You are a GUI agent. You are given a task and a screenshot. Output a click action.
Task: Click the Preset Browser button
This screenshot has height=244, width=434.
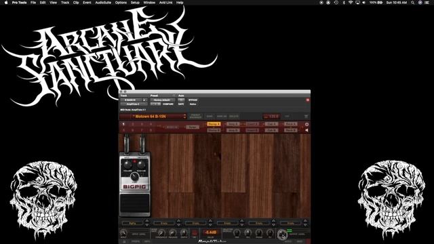pos(196,117)
